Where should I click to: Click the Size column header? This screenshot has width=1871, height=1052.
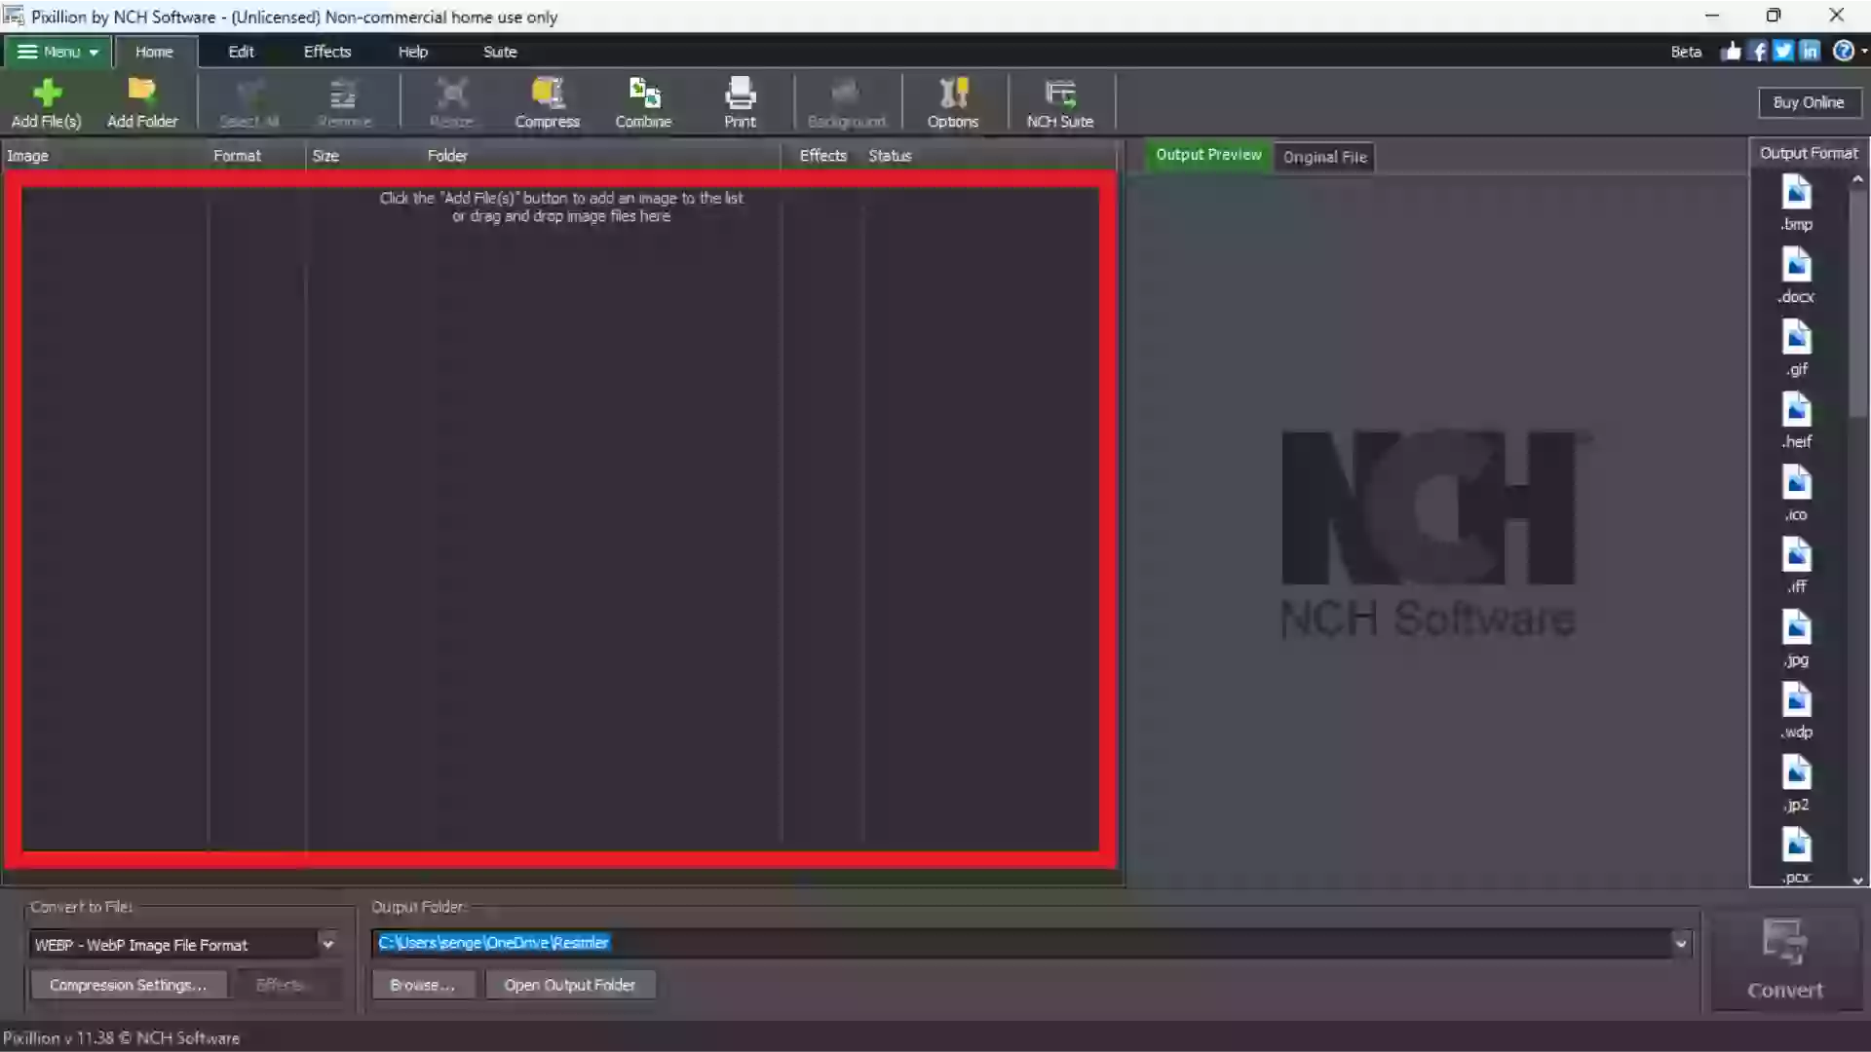click(364, 156)
